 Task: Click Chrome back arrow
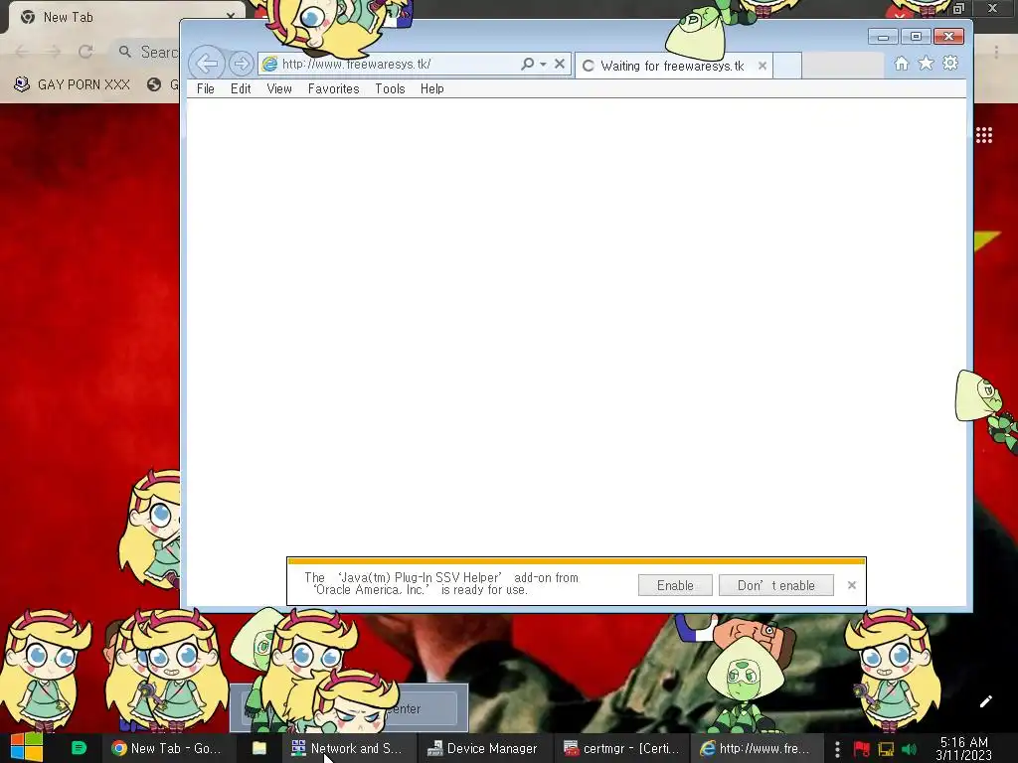(22, 52)
